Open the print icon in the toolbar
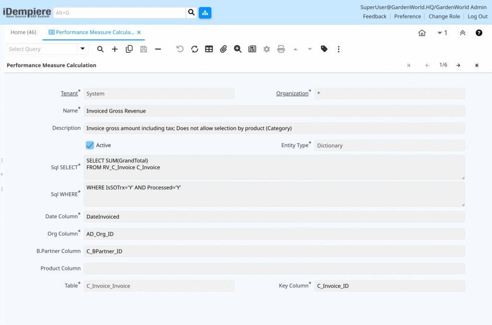 [281, 49]
